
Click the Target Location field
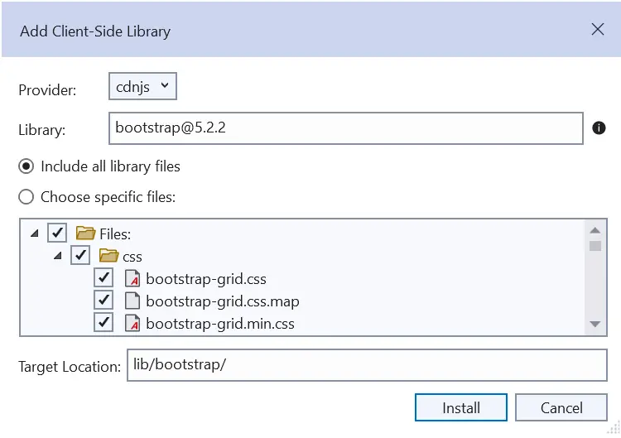tap(367, 365)
